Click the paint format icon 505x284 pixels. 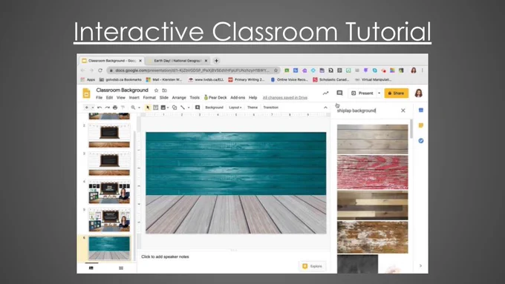point(123,108)
